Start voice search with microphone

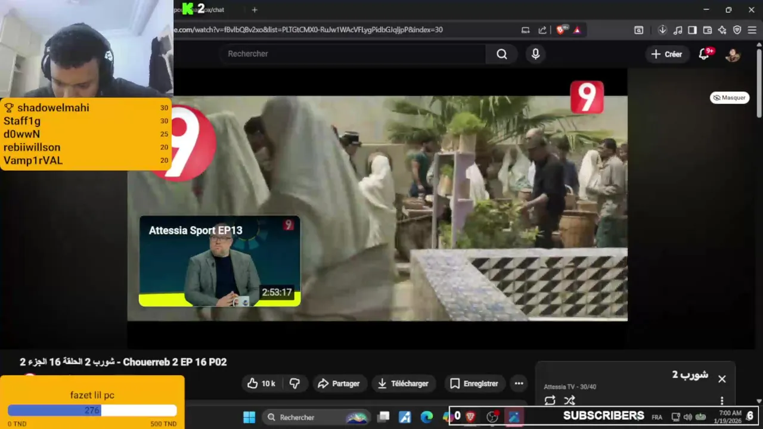coord(535,54)
